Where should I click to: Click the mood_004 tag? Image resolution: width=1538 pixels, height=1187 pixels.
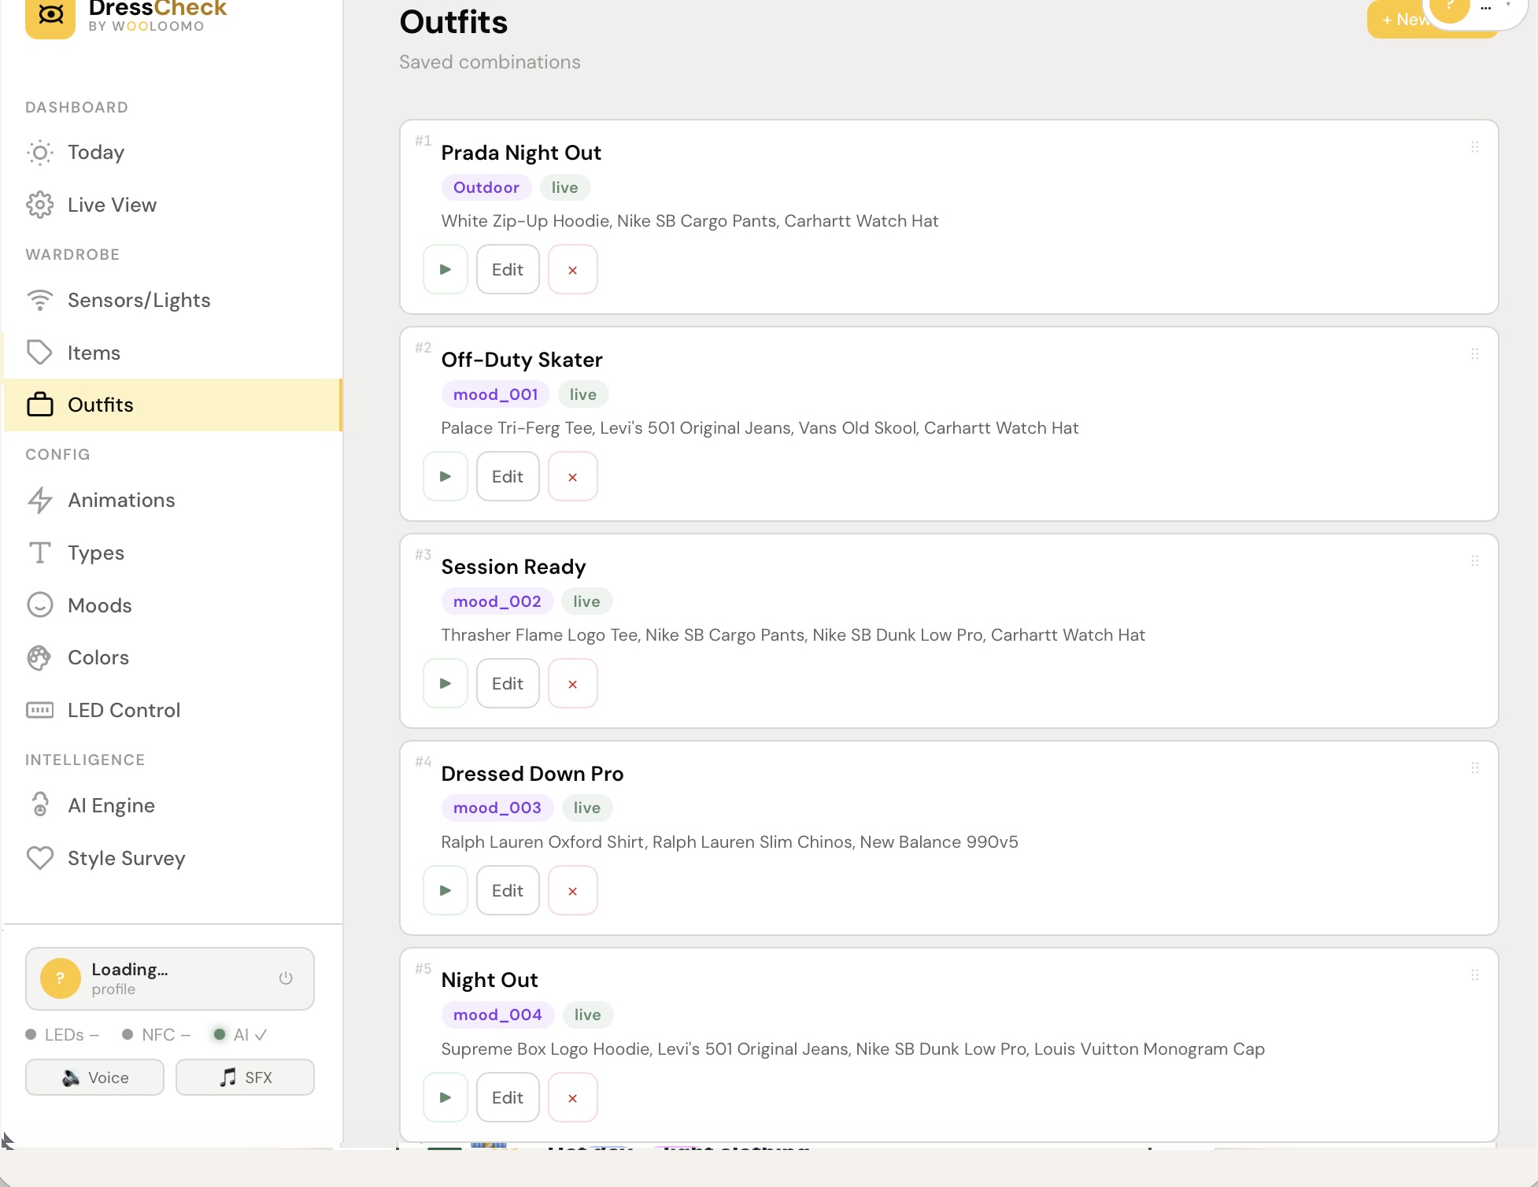coord(498,1015)
